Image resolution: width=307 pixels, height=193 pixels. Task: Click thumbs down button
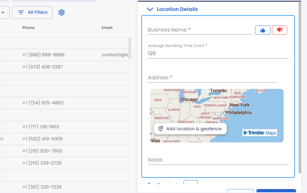280,30
